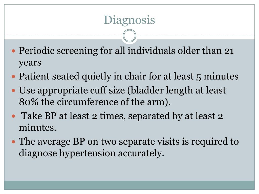
Task: Click the bullet before Take BP at least
Action: (x=14, y=116)
